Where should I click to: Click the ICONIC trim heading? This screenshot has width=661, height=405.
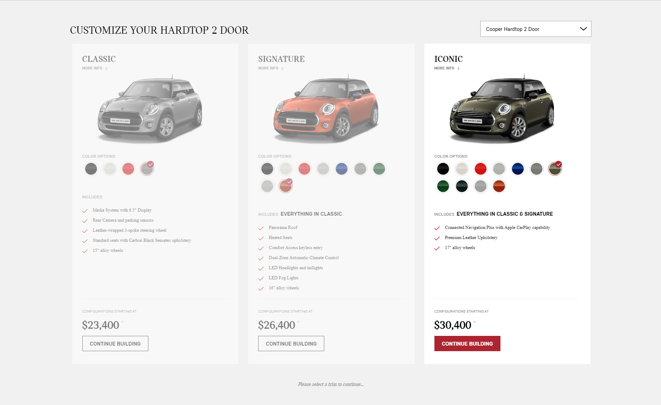(x=449, y=59)
